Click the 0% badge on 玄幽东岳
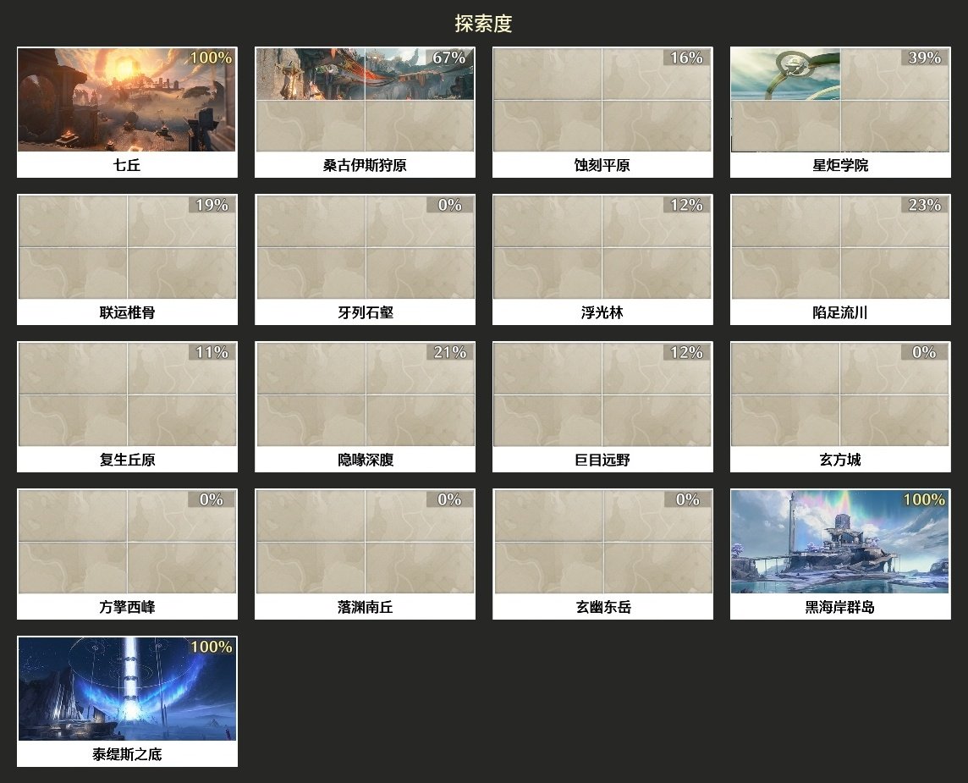Viewport: 968px width, 783px height. click(686, 499)
